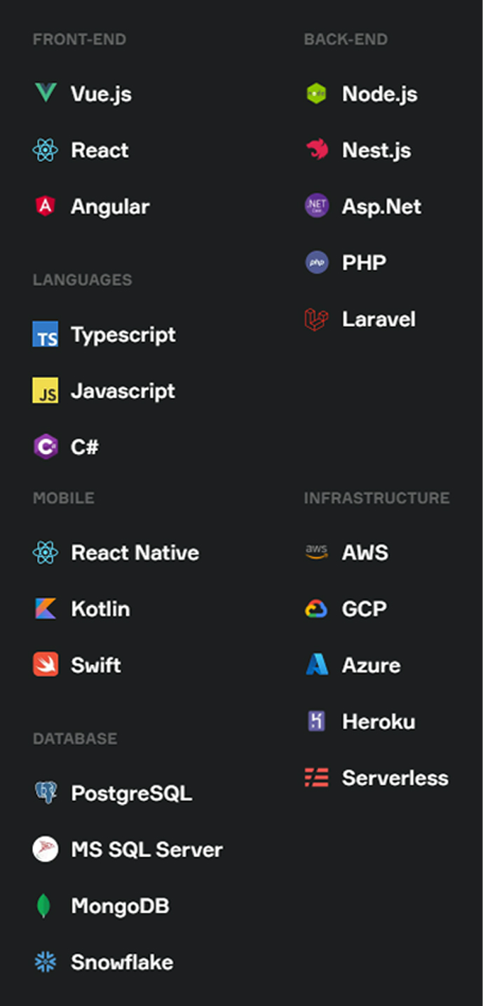The width and height of the screenshot is (483, 1006).
Task: Click the React Native atom icon
Action: [46, 553]
